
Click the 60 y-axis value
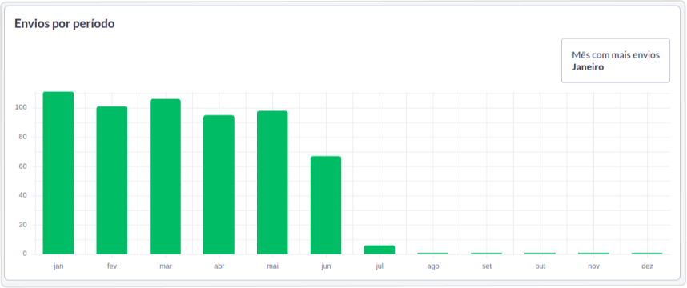coord(23,166)
